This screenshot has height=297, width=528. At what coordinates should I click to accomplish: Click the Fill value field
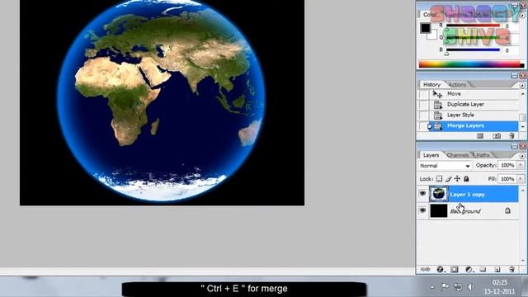click(x=507, y=178)
